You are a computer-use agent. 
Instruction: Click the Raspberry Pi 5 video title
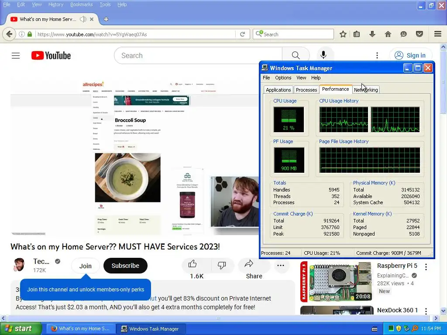[397, 266]
